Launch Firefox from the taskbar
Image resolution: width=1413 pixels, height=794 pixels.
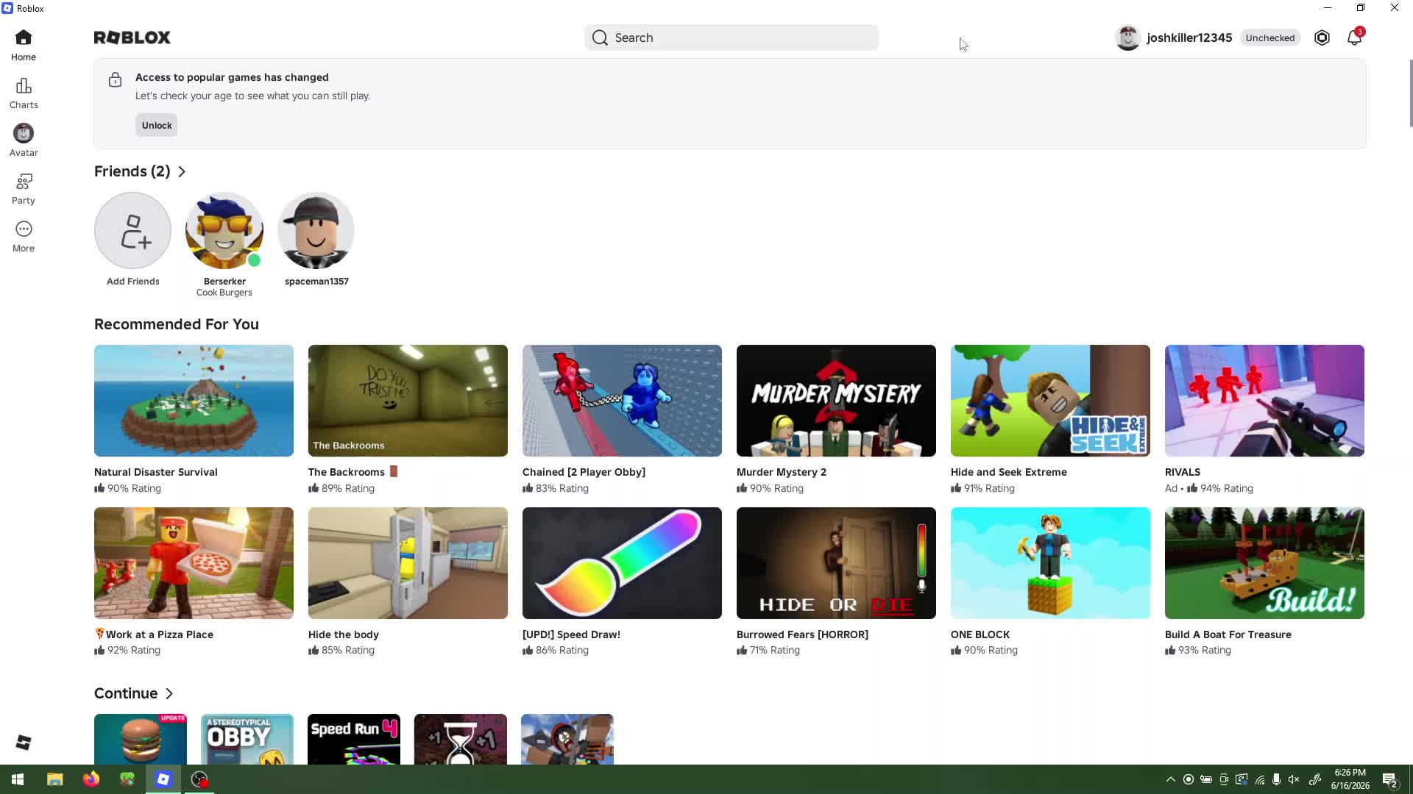[91, 779]
